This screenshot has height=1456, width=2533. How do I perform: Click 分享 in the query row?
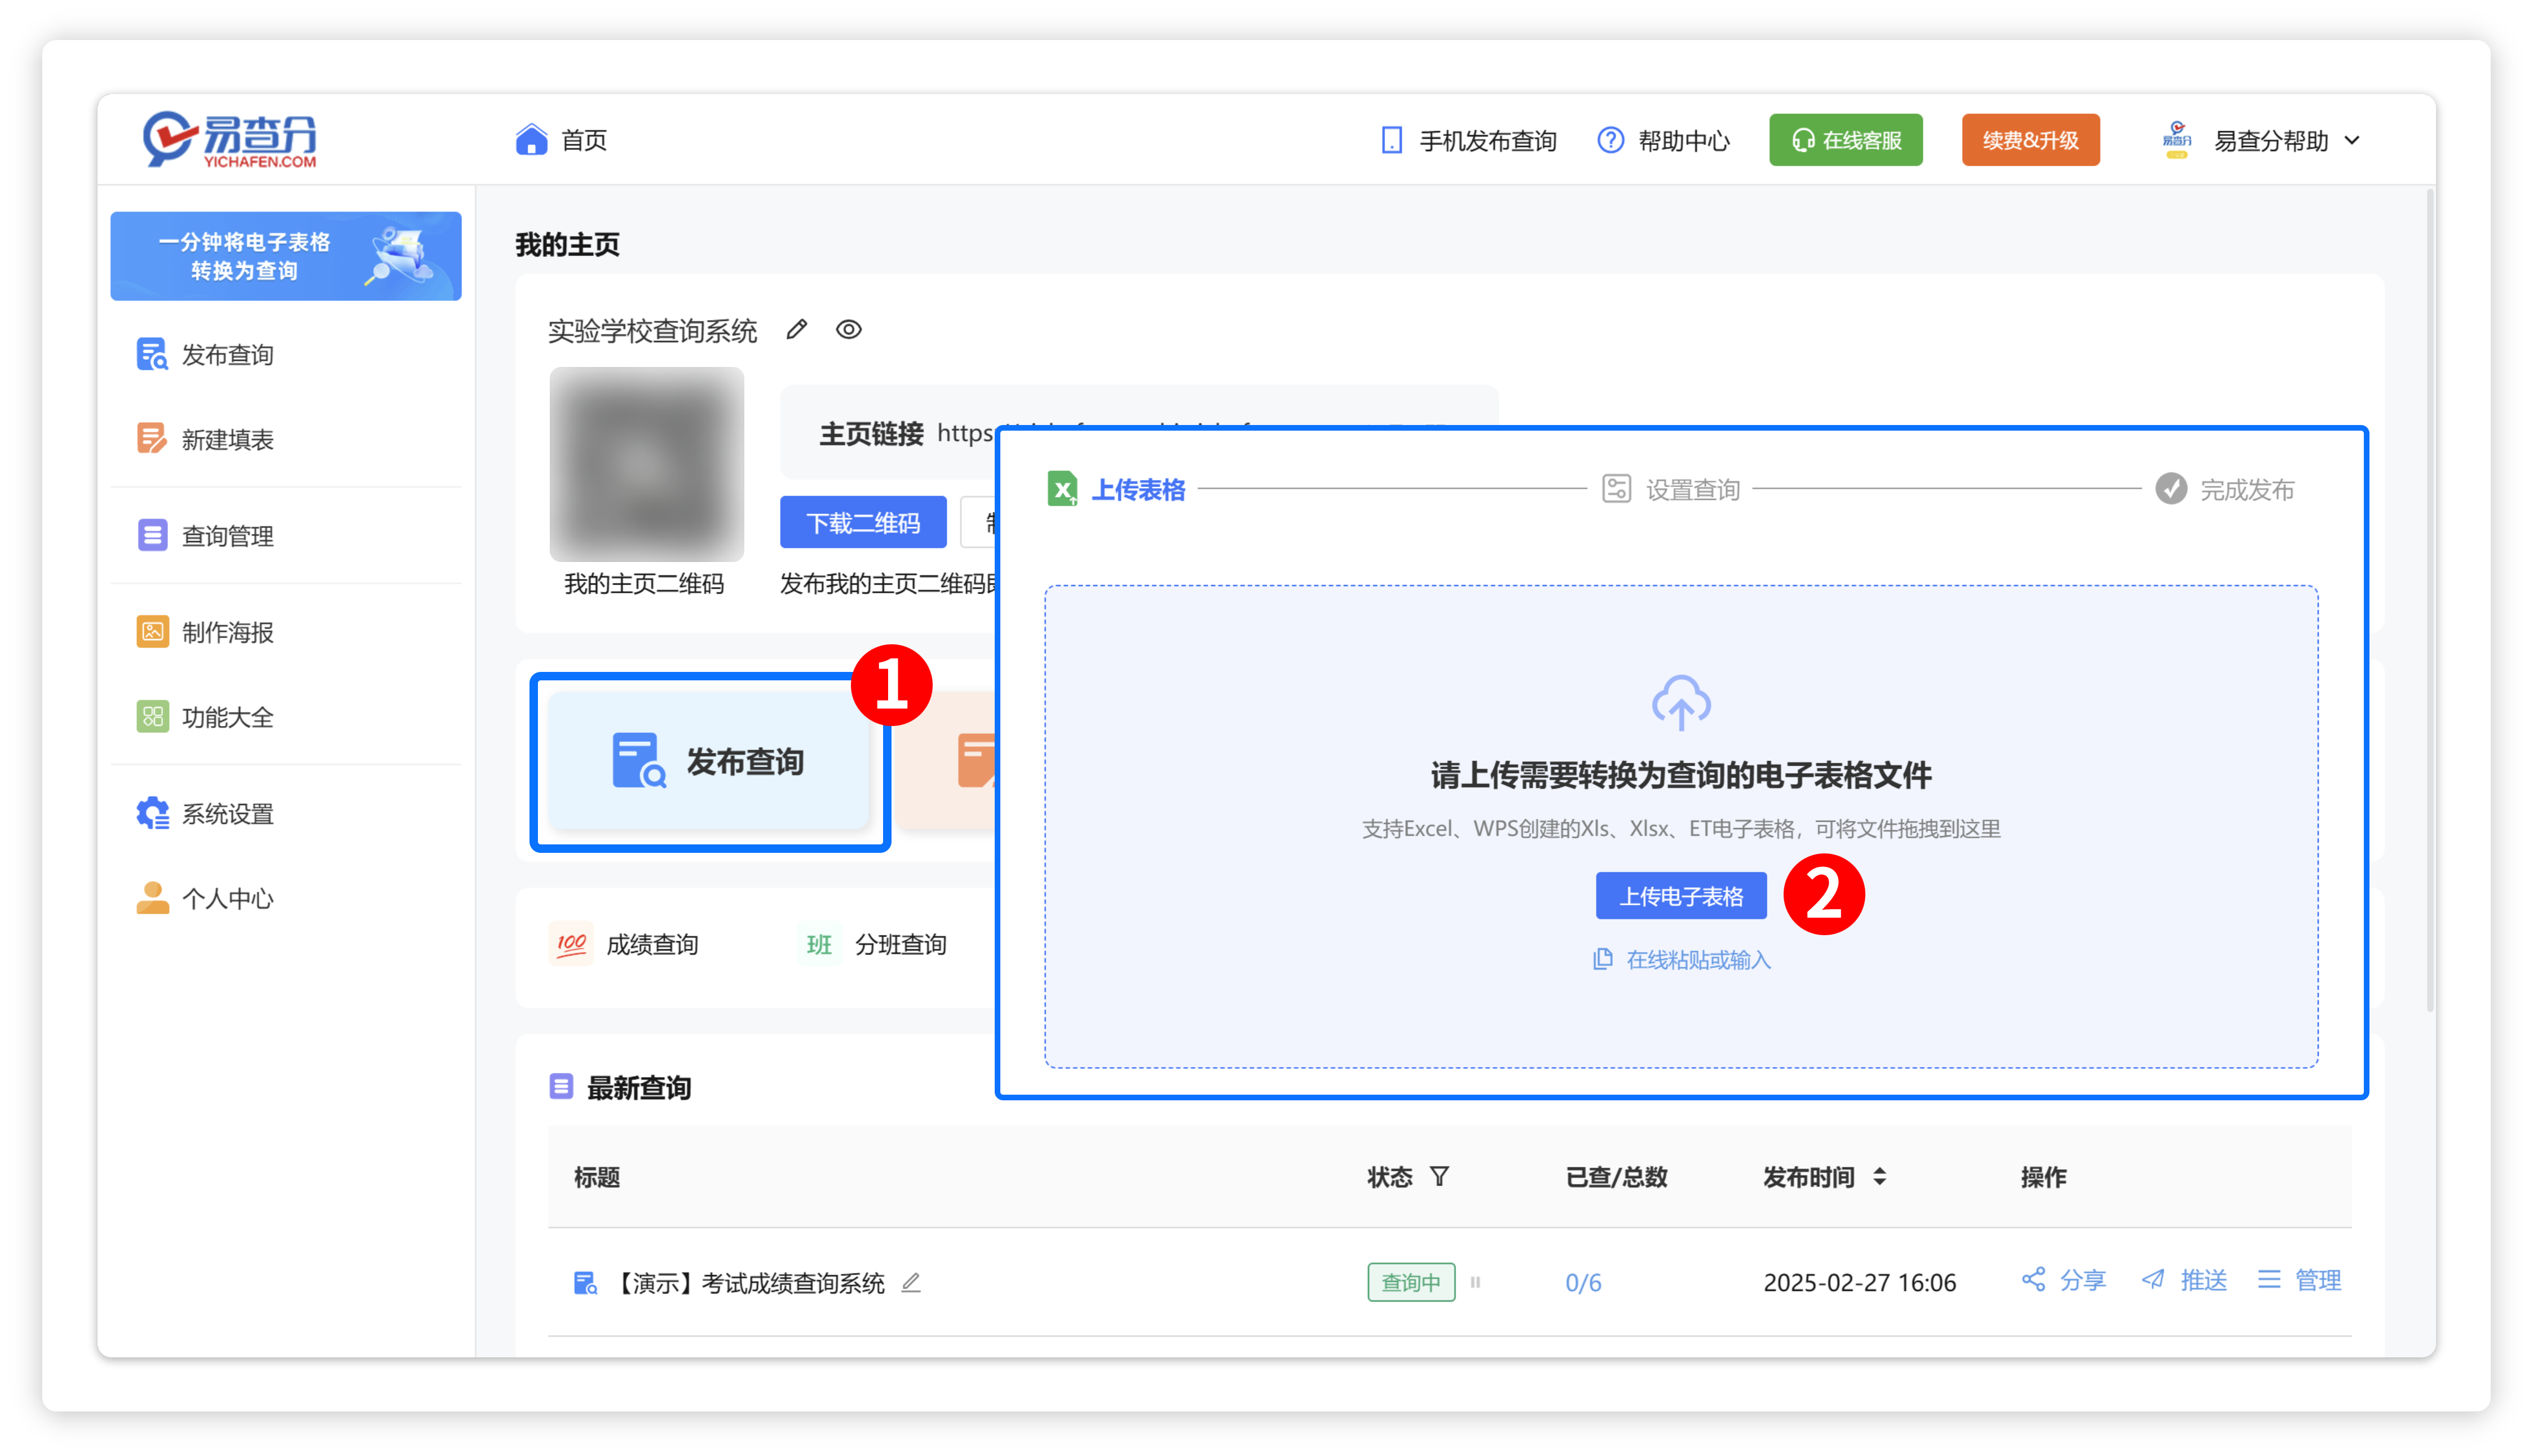[x=2064, y=1281]
